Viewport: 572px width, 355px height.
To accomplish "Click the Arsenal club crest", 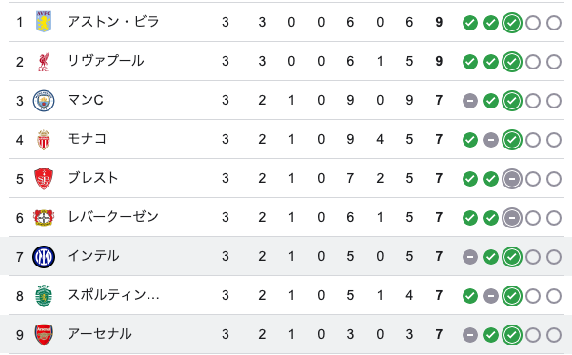I will pyautogui.click(x=44, y=335).
